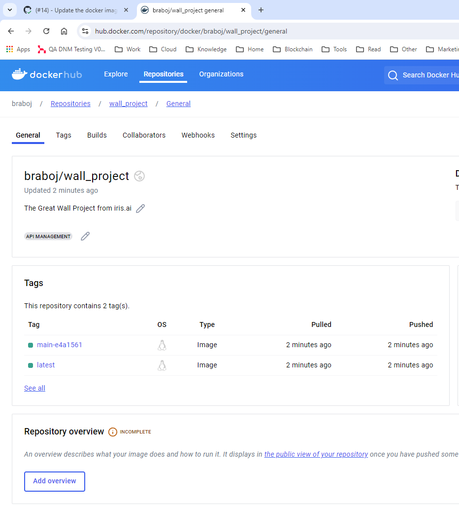Click the See all tags link
Image resolution: width=459 pixels, height=505 pixels.
tap(34, 389)
